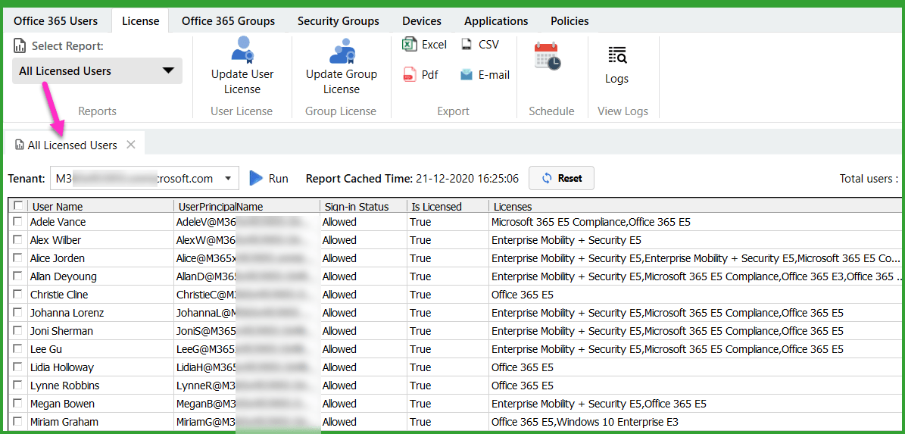Export report as Pdf
The height and width of the screenshot is (434, 905).
421,74
